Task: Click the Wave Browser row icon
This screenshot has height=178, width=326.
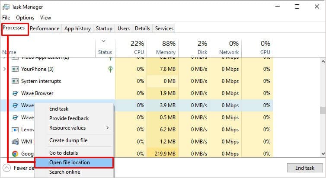Action: pyautogui.click(x=15, y=93)
